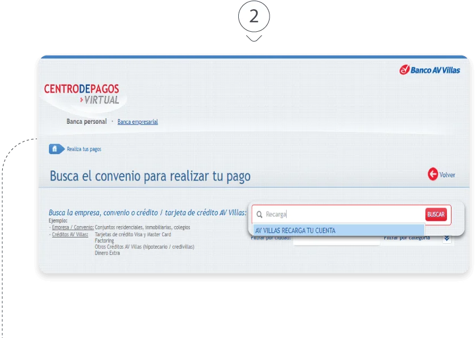476x338 pixels.
Task: Click the Dinero Extra example text
Action: click(107, 253)
